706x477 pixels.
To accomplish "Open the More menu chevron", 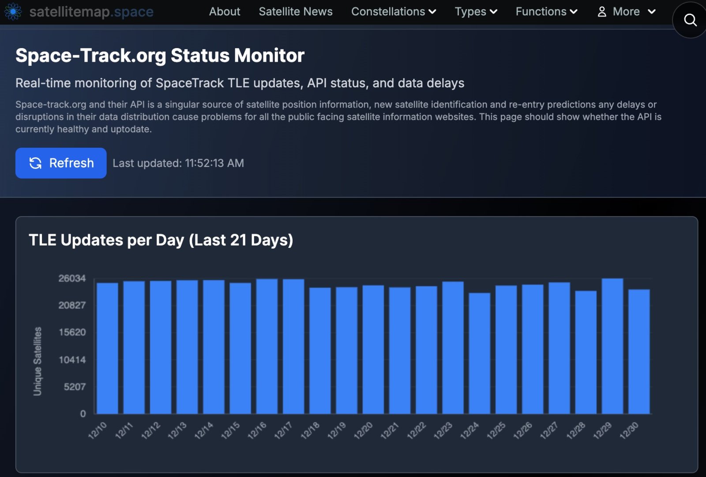I will [651, 12].
